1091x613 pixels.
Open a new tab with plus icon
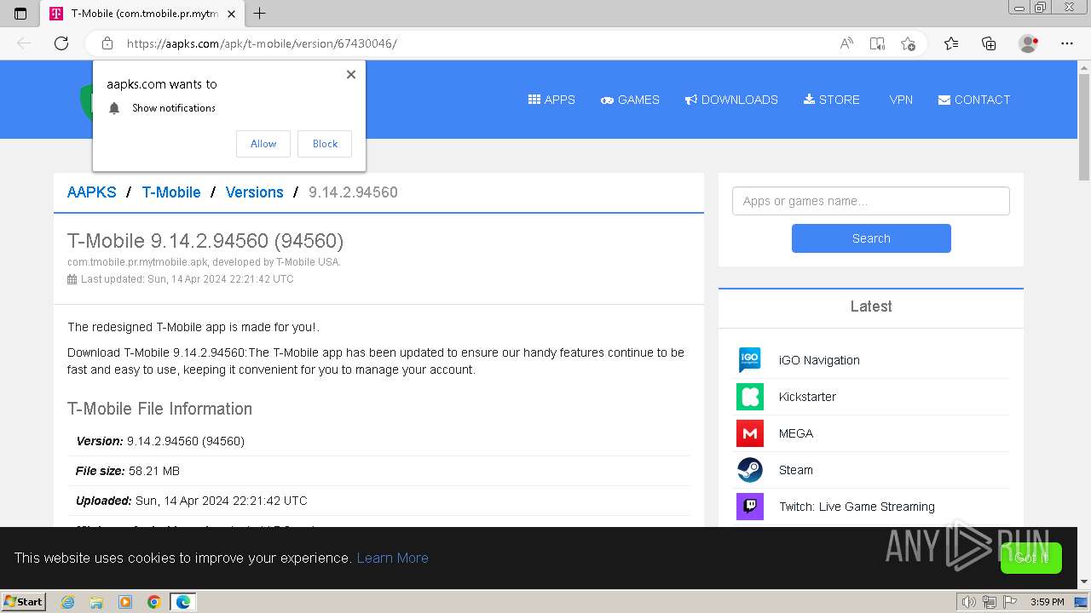pyautogui.click(x=260, y=14)
